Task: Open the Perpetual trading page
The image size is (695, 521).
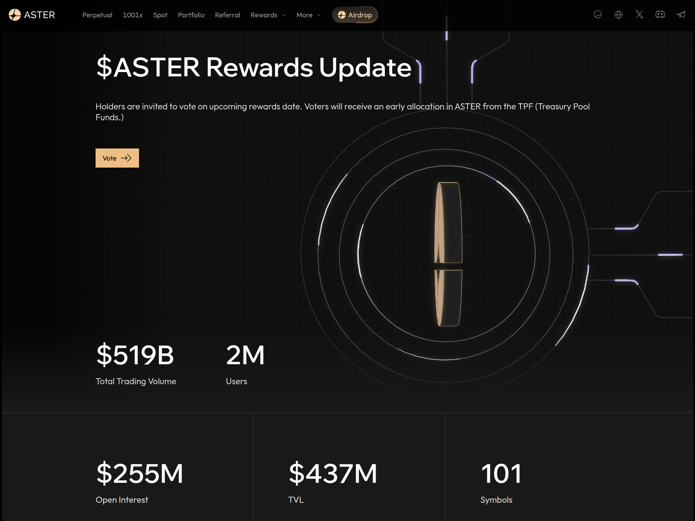Action: [97, 15]
